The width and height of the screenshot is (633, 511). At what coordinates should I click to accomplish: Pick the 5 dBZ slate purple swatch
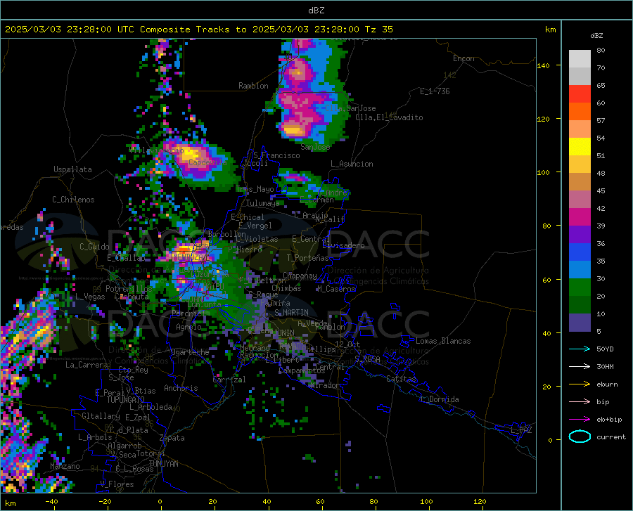click(x=580, y=323)
